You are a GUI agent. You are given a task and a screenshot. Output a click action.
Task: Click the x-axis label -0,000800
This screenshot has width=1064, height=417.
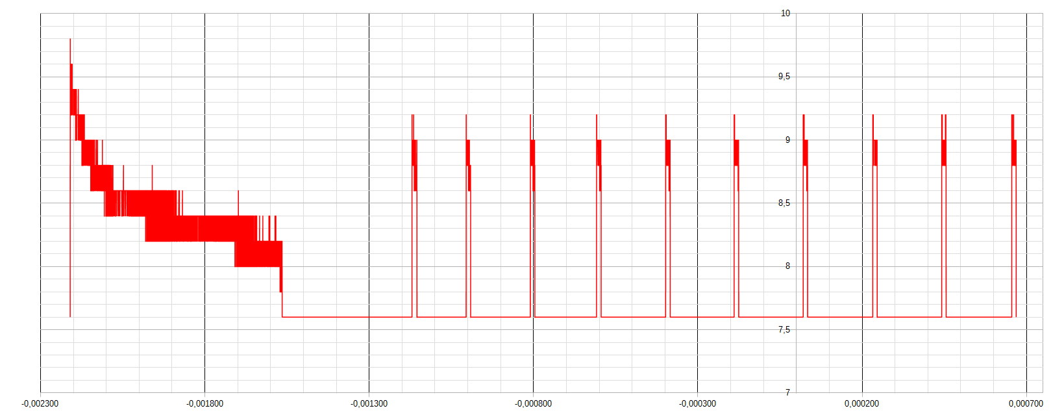[533, 404]
